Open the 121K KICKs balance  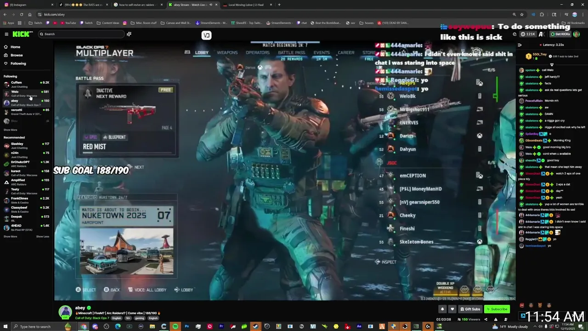(x=528, y=34)
